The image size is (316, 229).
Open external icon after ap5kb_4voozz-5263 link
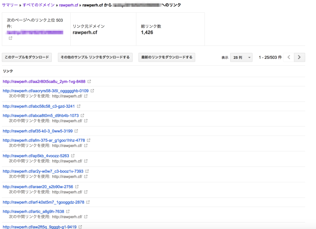pyautogui.click(x=73, y=156)
